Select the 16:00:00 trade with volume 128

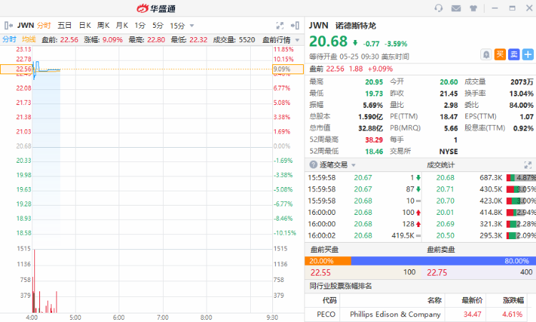coord(364,223)
